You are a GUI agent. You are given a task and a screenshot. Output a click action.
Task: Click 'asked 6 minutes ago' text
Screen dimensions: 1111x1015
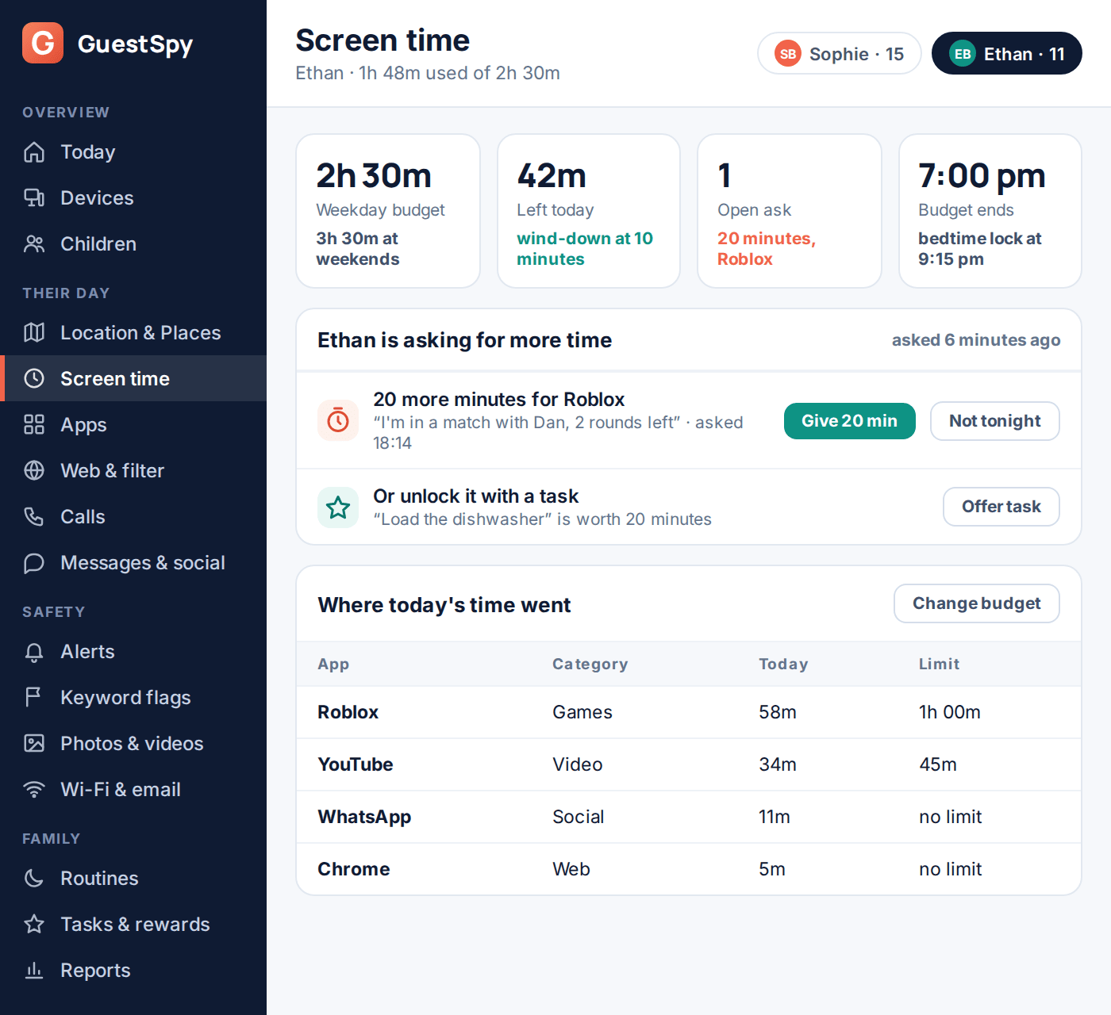[976, 340]
